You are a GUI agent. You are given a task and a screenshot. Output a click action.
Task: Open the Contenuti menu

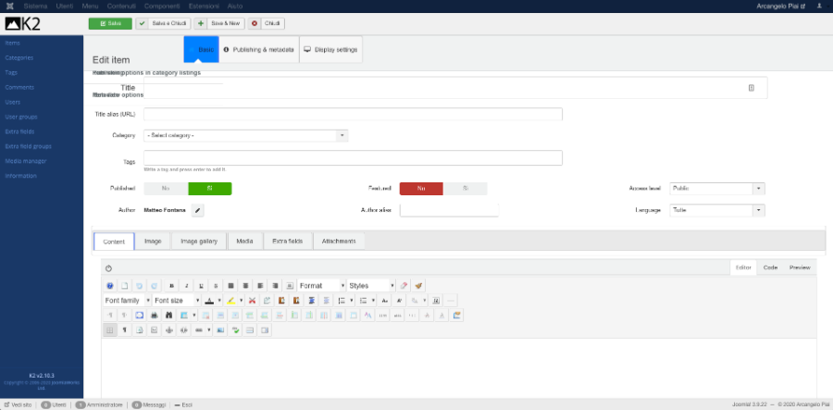point(121,6)
